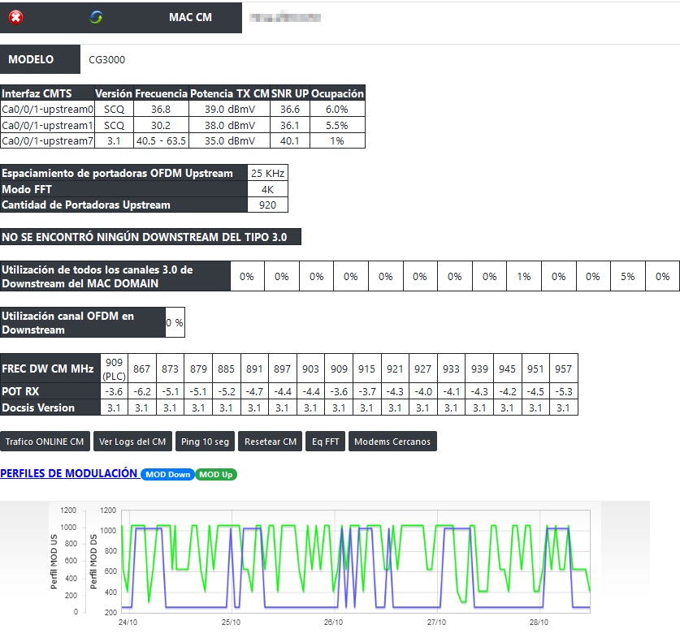The image size is (680, 638).
Task: Click the Potencia TX CM column header
Action: click(x=229, y=93)
